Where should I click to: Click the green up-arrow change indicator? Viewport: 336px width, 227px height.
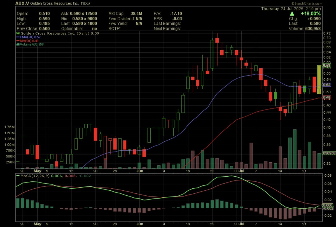pyautogui.click(x=292, y=13)
